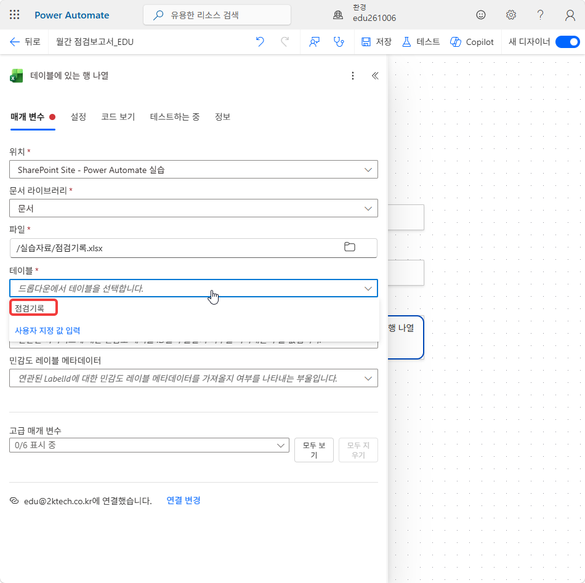Click the 테스트 flask icon
The width and height of the screenshot is (585, 583).
pos(406,42)
